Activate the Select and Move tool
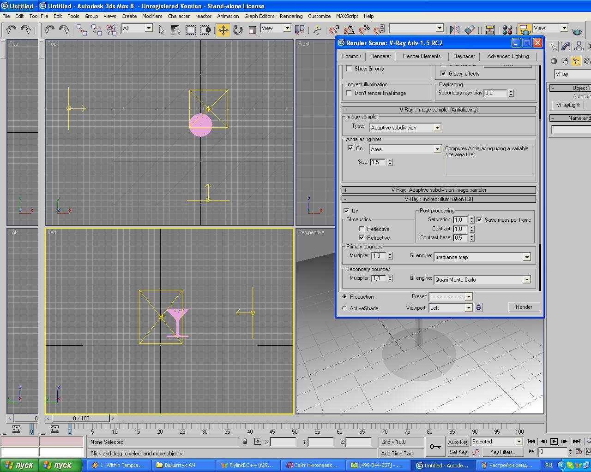This screenshot has height=472, width=591. point(223,30)
